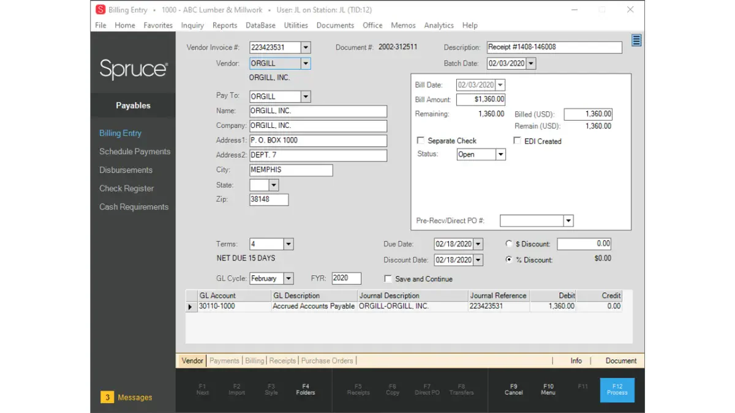This screenshot has width=735, height=413.
Task: Open the GL Cycle month dropdown
Action: [x=288, y=278]
